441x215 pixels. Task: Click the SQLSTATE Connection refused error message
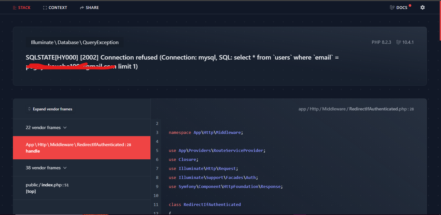click(x=182, y=58)
